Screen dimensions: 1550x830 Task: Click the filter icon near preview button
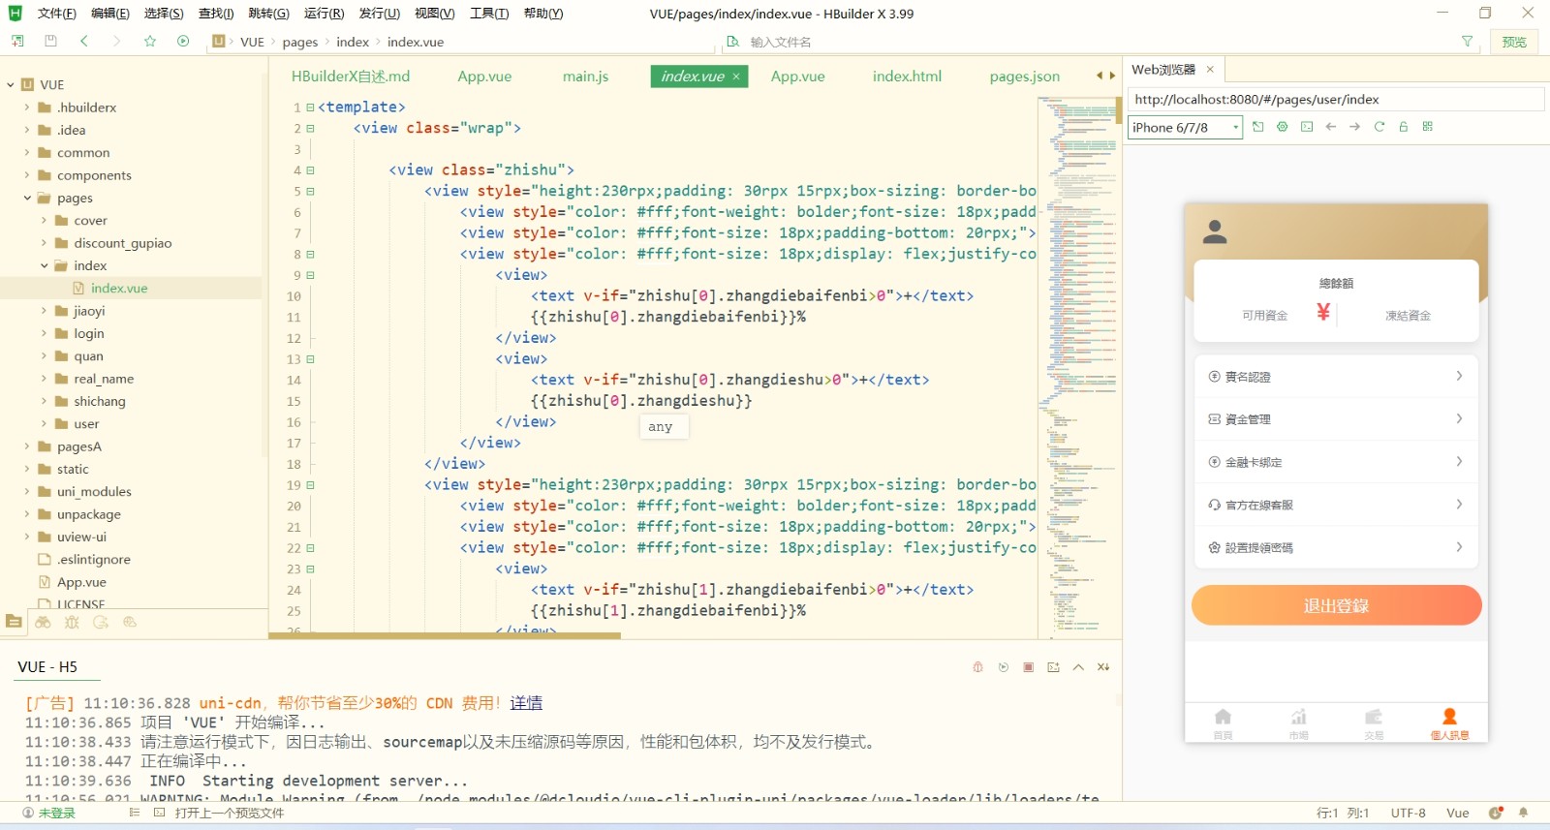[1467, 42]
